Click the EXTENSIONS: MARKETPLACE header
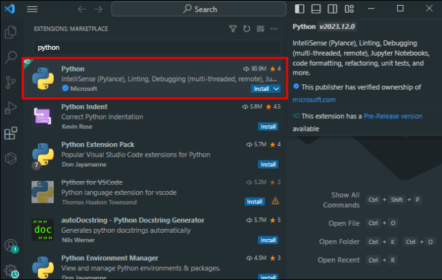Viewport: 442px width, 280px height. coord(70,29)
